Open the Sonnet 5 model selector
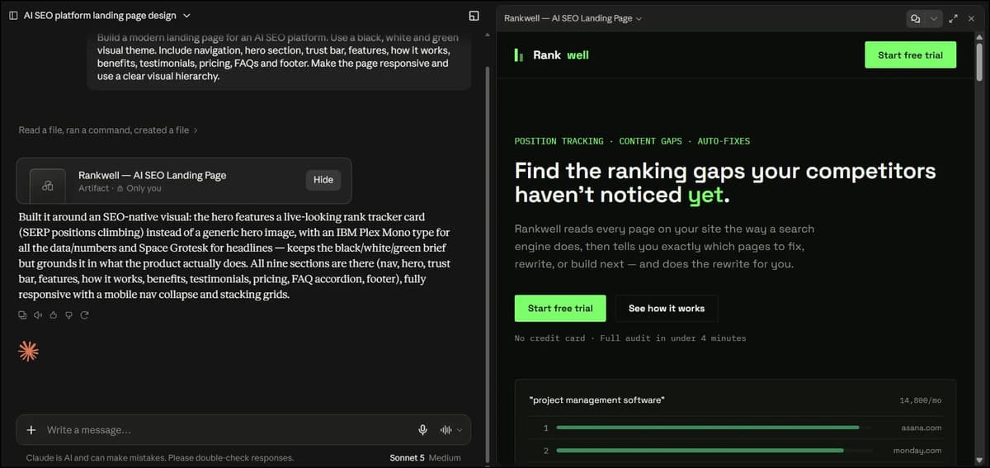 (x=407, y=457)
